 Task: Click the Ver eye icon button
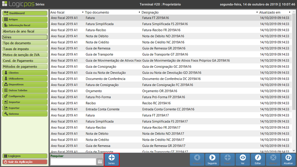[x=243, y=159]
